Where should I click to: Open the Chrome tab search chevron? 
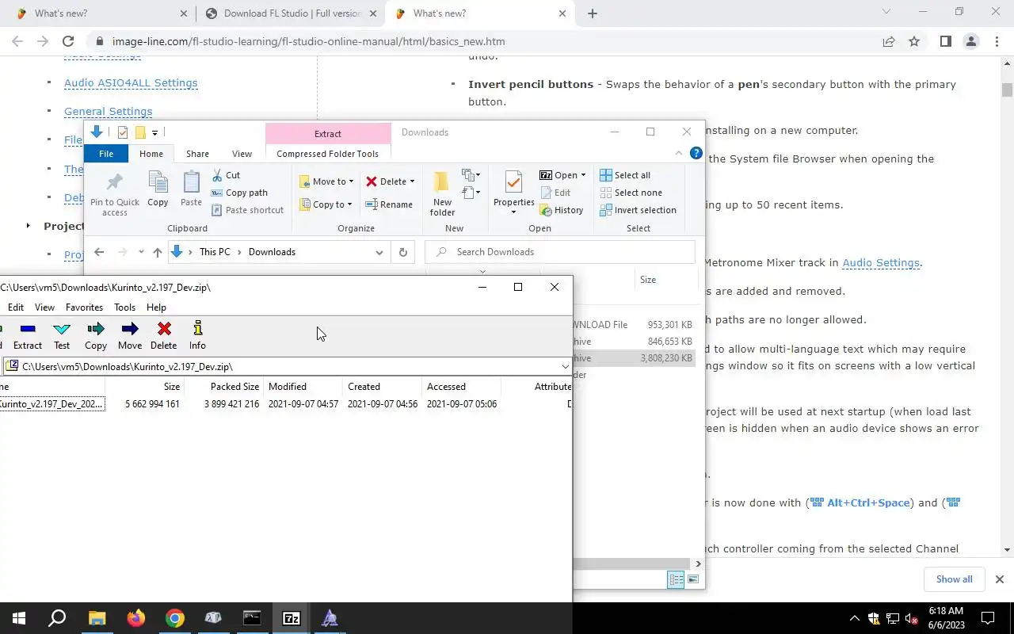click(x=886, y=12)
